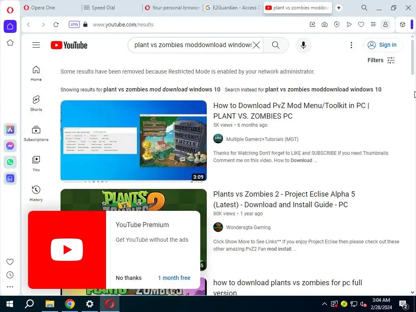Search instead for moddownload windows 10
This screenshot has height=312, width=416.
pos(323,89)
